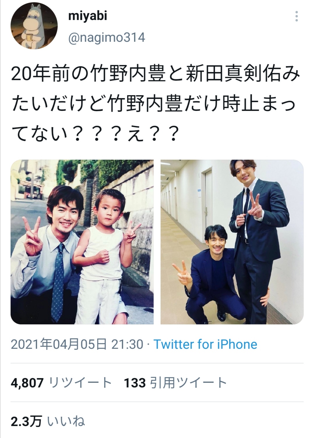Open the hallway photo of two suited men

point(232,242)
